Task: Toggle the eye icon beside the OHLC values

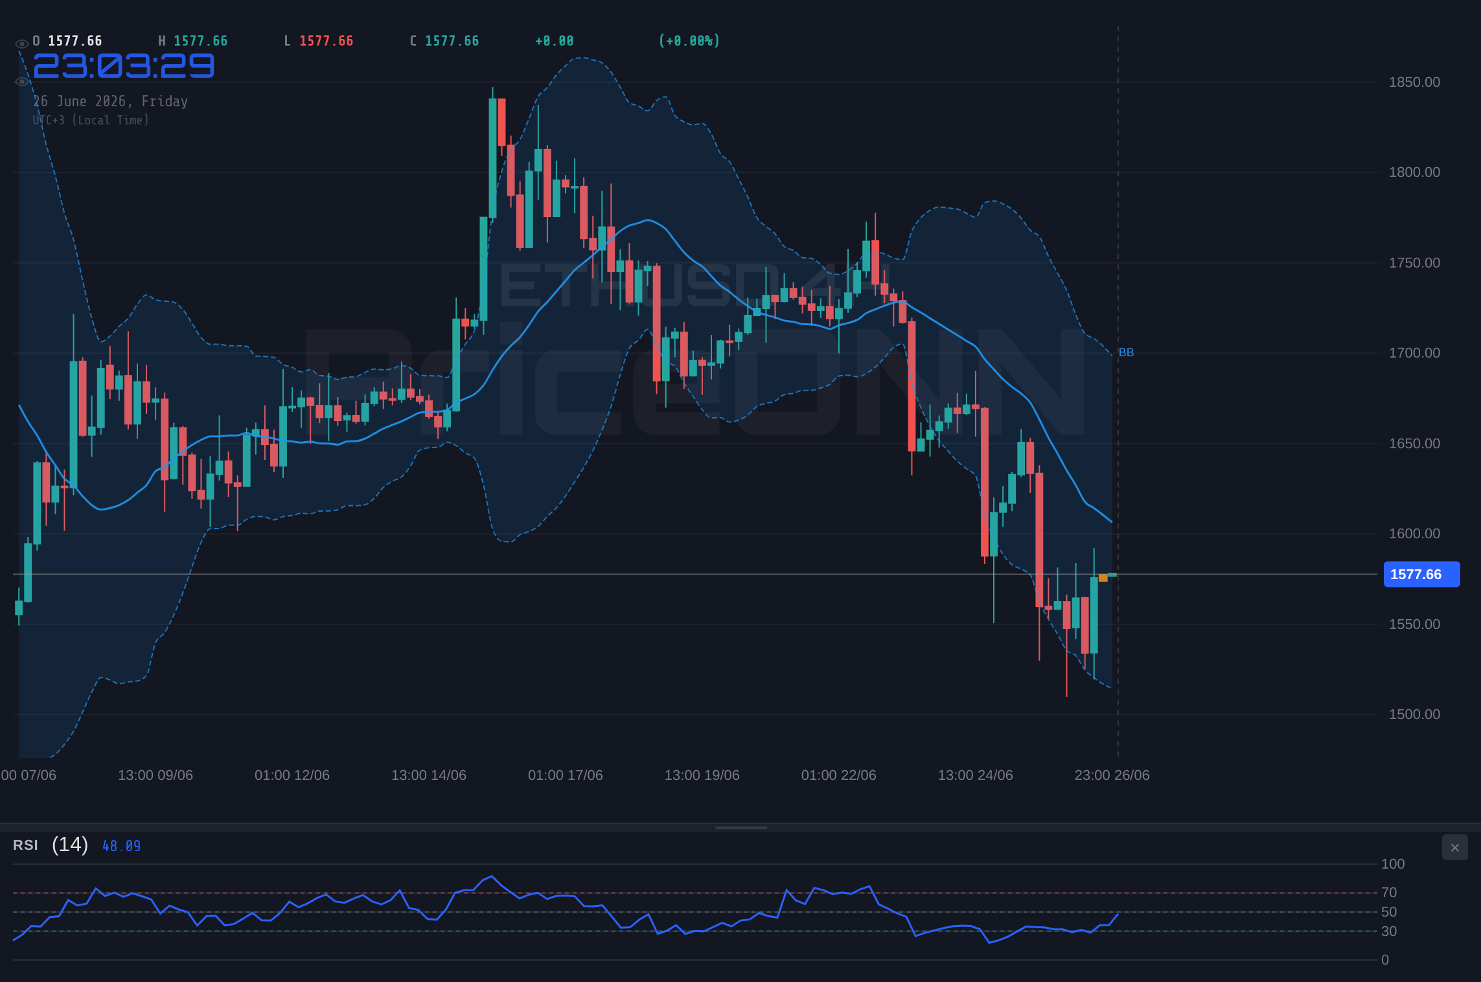Action: coord(21,43)
